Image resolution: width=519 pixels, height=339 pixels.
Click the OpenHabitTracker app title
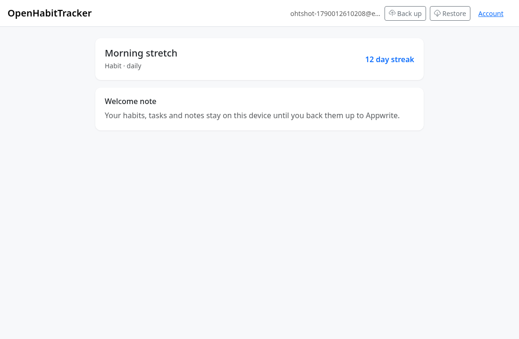(50, 13)
